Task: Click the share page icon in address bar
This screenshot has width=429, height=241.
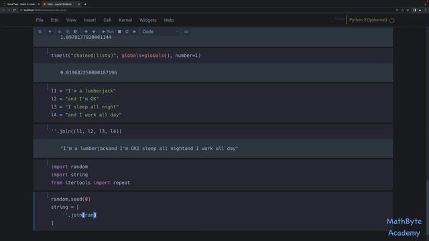Action: [x=402, y=10]
